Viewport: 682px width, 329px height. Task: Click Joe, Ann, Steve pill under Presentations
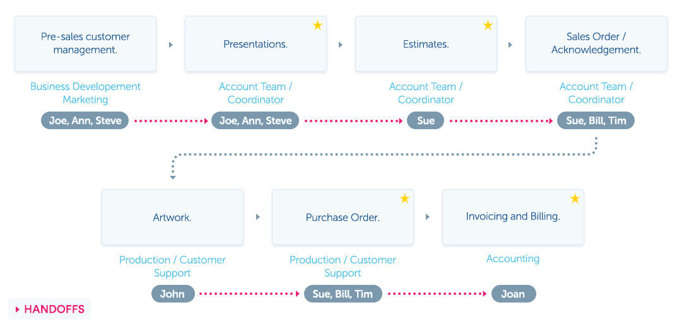256,120
